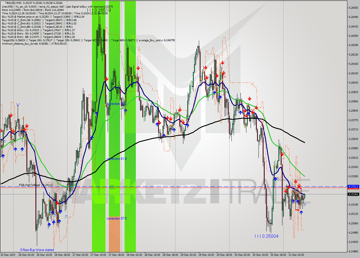Click the 0.26295 price axis label

coord(353,45)
